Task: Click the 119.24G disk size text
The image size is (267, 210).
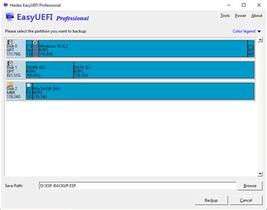Action: pos(14,97)
